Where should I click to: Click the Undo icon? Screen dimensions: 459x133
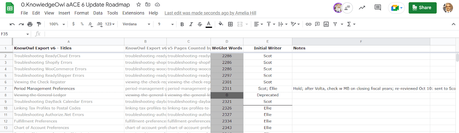tap(12, 24)
